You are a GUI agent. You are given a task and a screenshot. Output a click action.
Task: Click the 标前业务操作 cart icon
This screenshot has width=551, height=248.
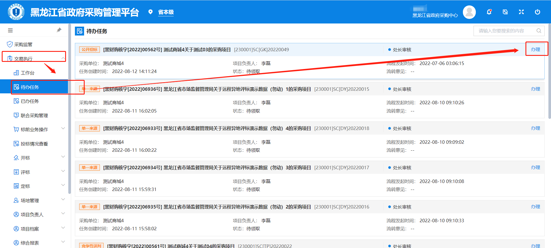pos(16,129)
